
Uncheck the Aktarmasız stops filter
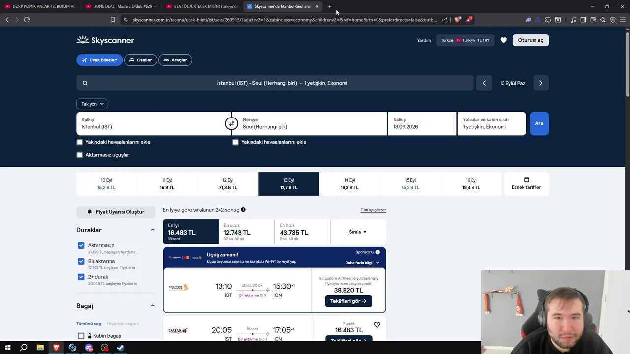[x=81, y=245]
